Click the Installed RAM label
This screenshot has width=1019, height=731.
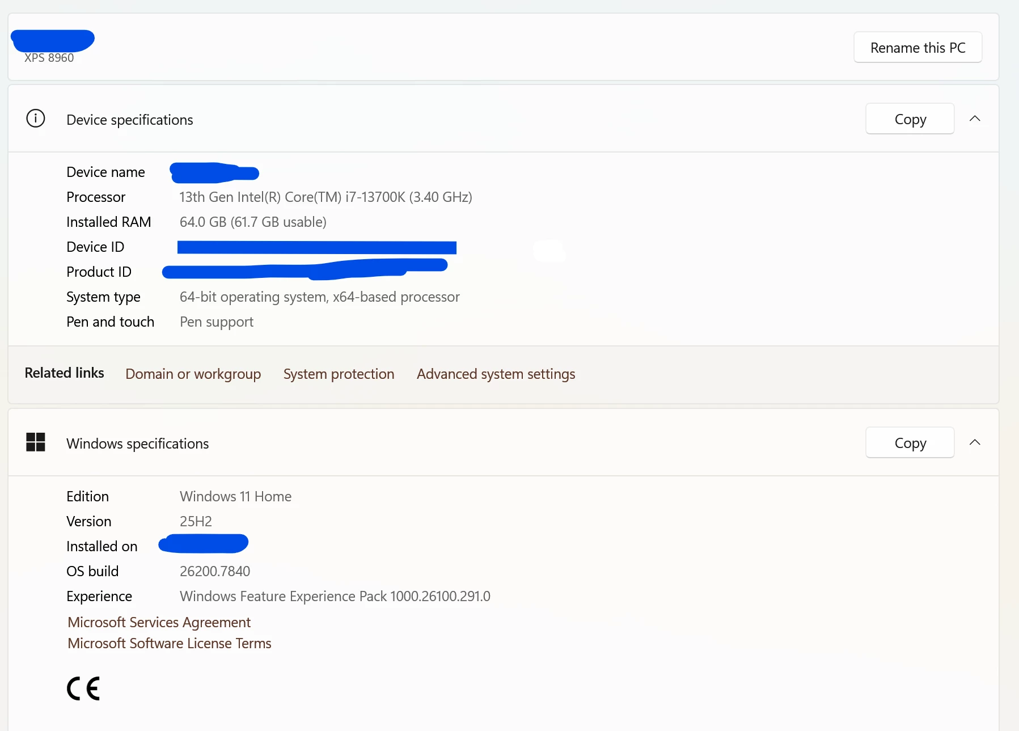coord(109,222)
